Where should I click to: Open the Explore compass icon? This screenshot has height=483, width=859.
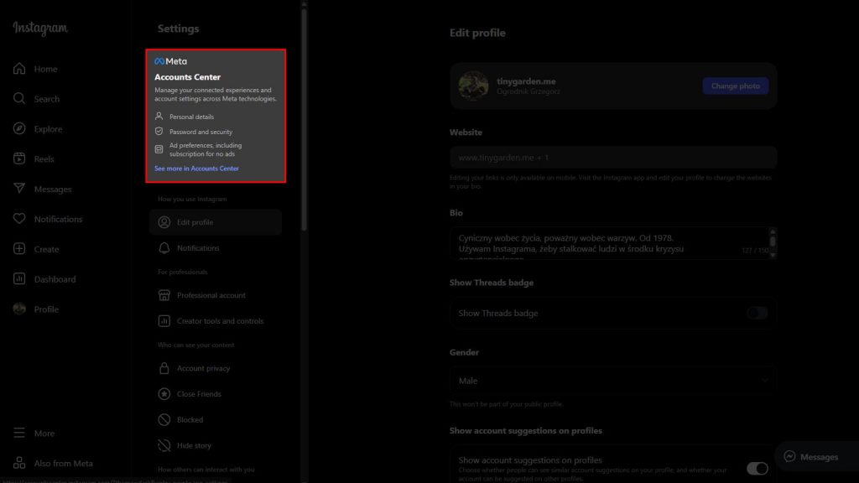click(x=19, y=129)
